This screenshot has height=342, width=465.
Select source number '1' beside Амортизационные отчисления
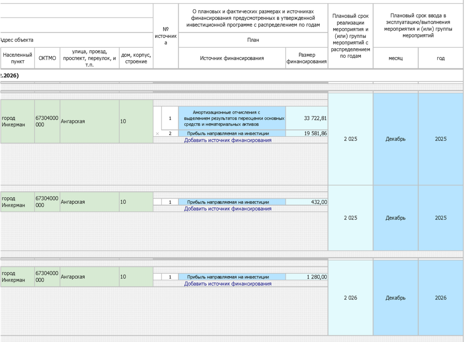coord(170,118)
